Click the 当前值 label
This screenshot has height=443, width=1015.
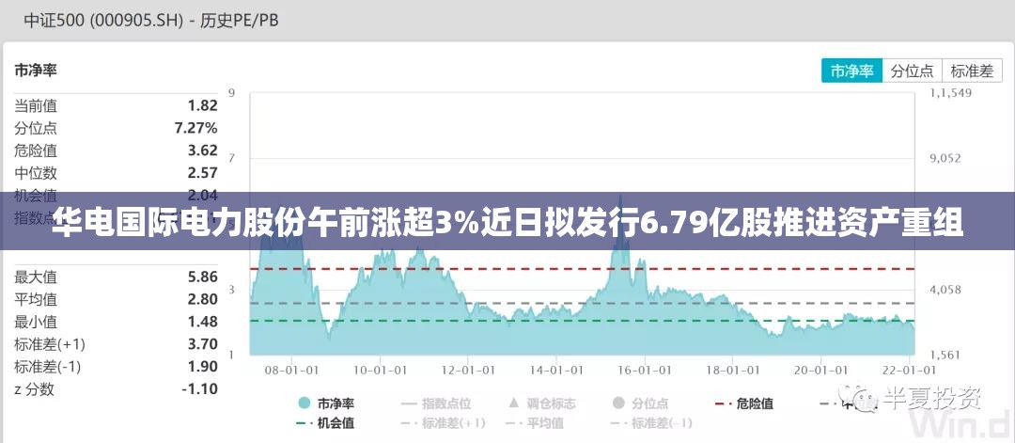tap(36, 105)
